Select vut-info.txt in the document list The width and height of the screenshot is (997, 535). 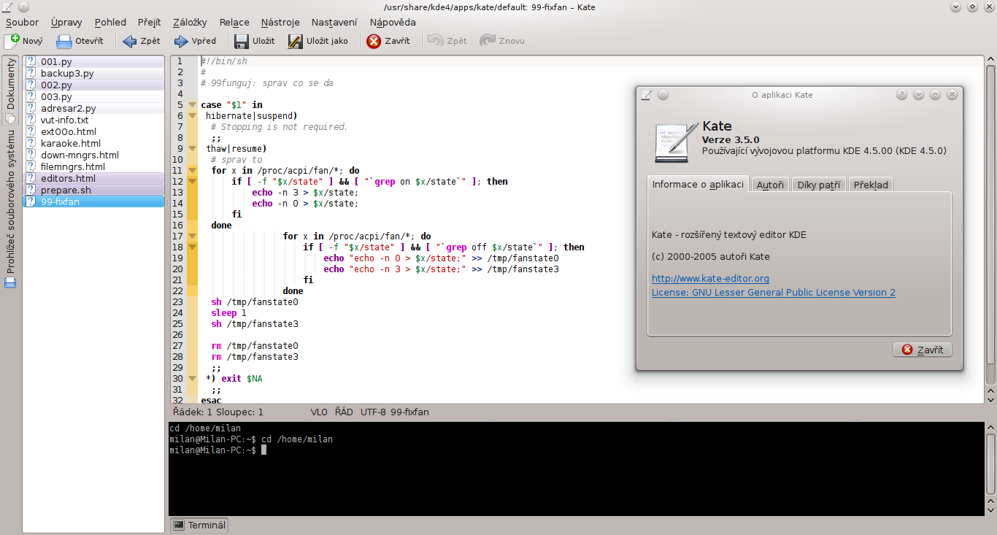click(94, 120)
